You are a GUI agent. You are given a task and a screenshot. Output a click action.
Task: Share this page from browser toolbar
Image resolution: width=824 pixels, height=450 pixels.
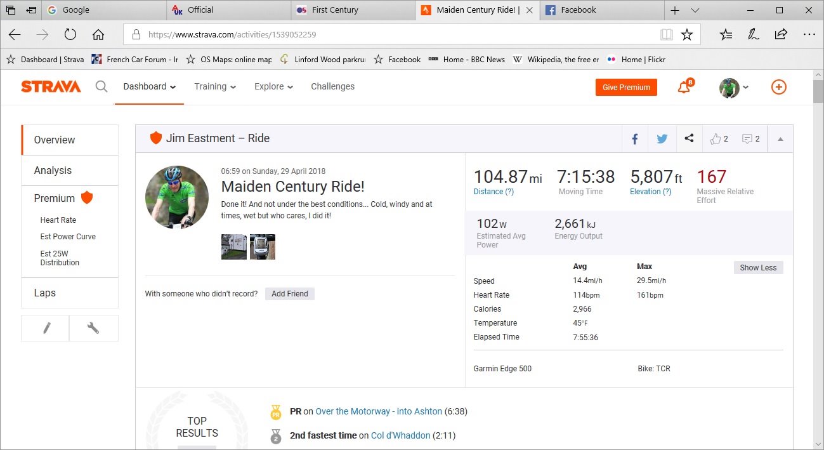[x=781, y=35]
